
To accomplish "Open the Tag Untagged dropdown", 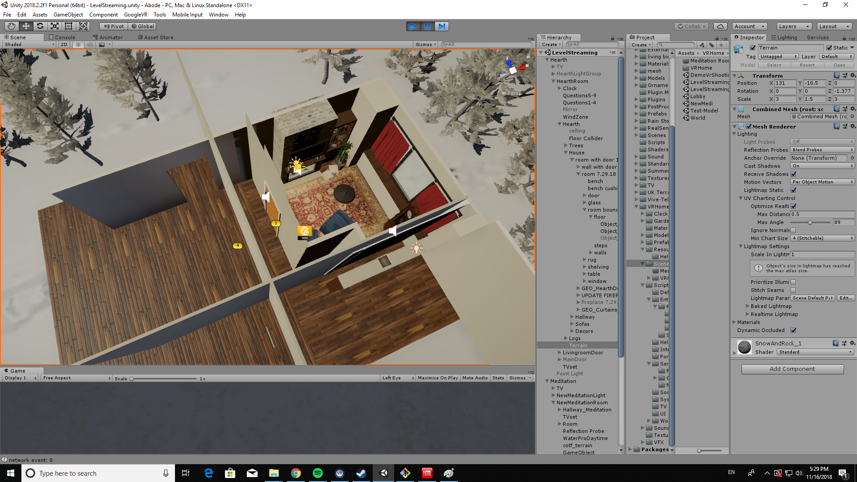I will click(778, 57).
